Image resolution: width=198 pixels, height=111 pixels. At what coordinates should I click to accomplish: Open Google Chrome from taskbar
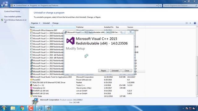[22, 108]
